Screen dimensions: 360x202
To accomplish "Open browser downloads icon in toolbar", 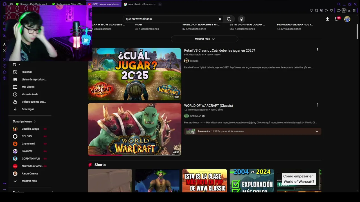I will pos(349,10).
